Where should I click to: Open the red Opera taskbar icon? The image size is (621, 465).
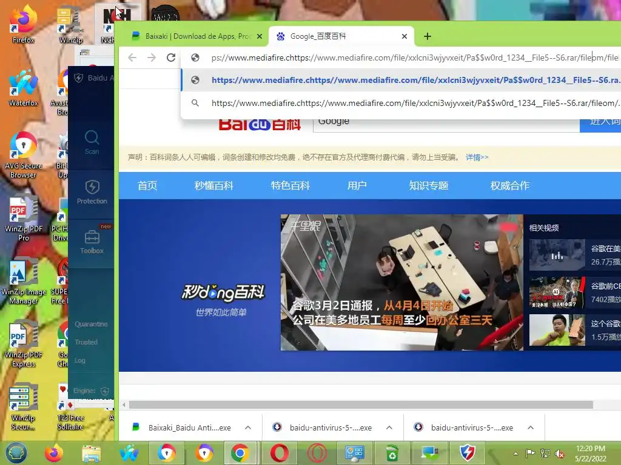coord(280,453)
